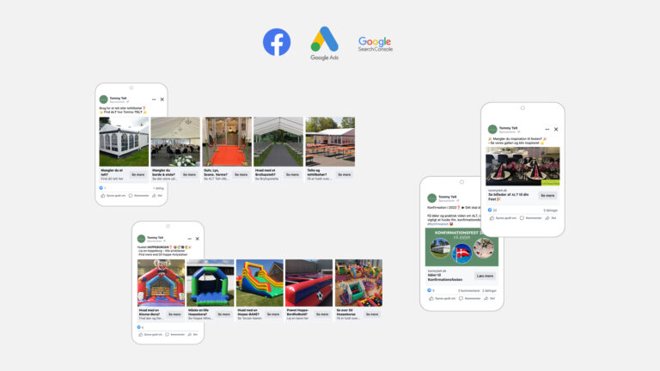Click 'Se mere' on the party inspiration ad
660x371 pixels.
coord(547,195)
